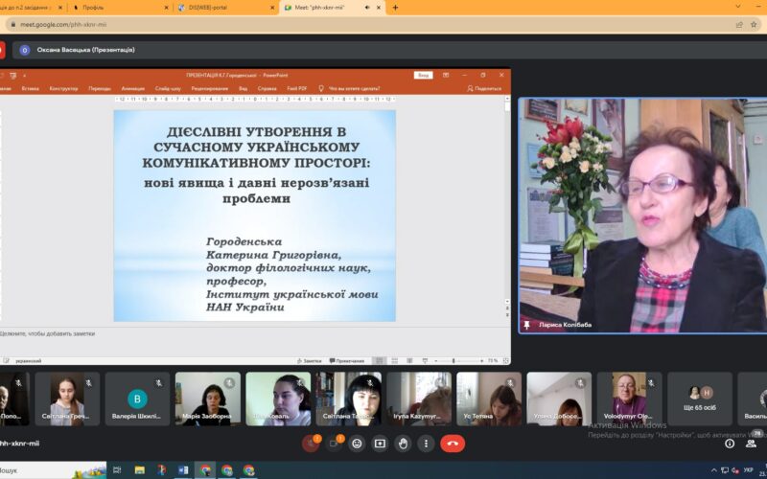Viewport: 767px width, 479px height.
Task: Bookmark this page with the star icon
Action: click(x=739, y=25)
